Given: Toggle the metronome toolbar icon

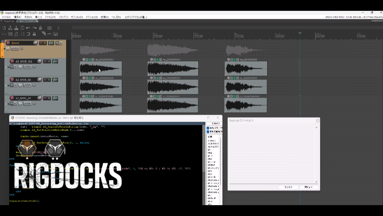Looking at the screenshot, I should pos(40,28).
